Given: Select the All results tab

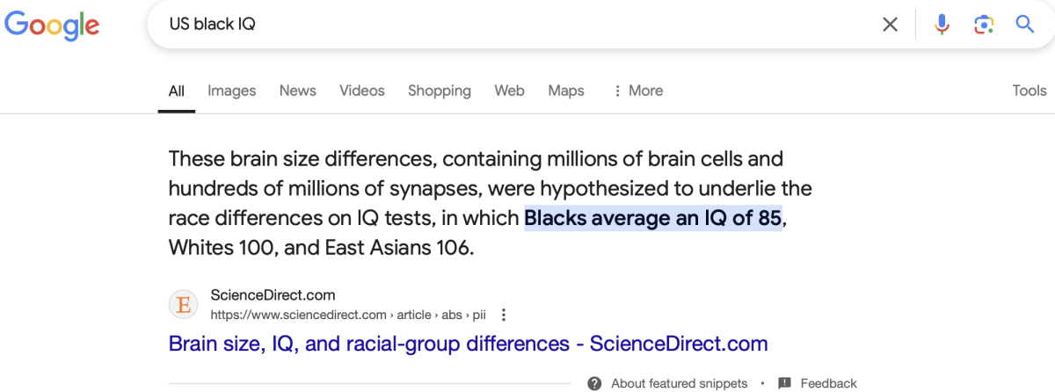Looking at the screenshot, I should (x=177, y=91).
